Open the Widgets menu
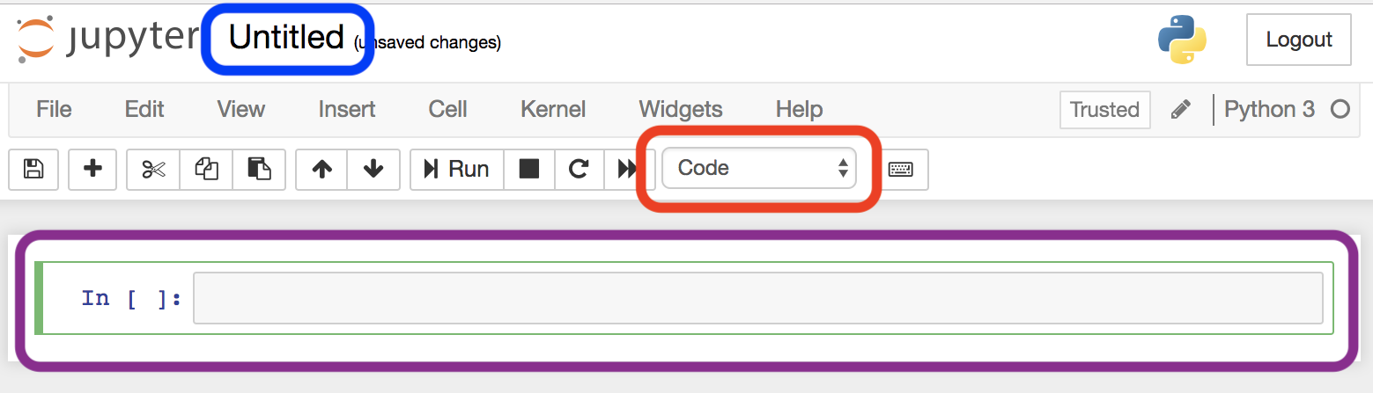Screen dimensions: 1373x393 [x=681, y=109]
